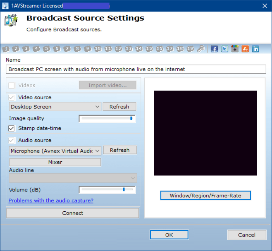Image resolution: width=272 pixels, height=251 pixels.
Task: Select preset number 2 icon
Action: click(x=16, y=49)
